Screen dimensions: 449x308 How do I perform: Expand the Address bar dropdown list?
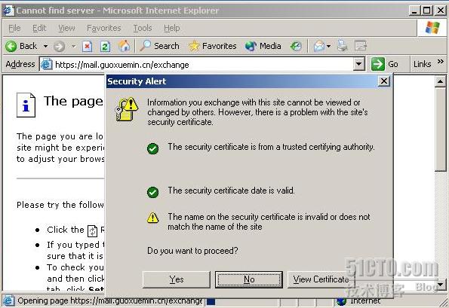(x=358, y=64)
